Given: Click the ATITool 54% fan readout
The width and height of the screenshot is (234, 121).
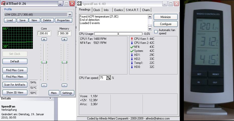Looking at the screenshot, I should pos(34,82).
